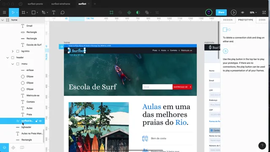
Task: Select the Rectangle shape tool
Action: coord(33,12)
